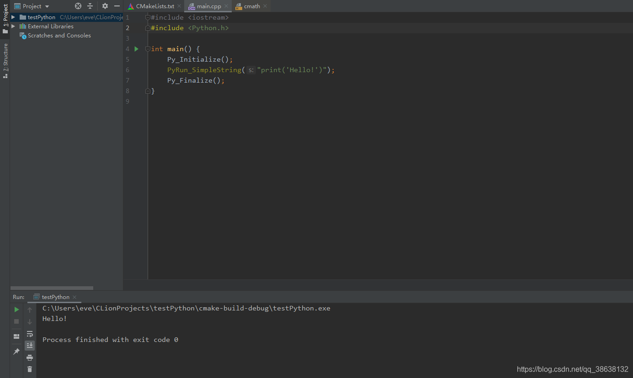Image resolution: width=633 pixels, height=378 pixels.
Task: Select the testPython project root row
Action: tap(67, 17)
